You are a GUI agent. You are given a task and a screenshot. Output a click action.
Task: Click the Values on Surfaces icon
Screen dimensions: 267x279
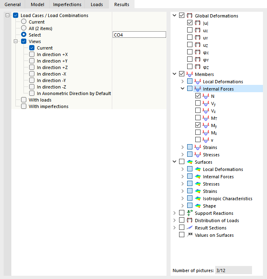click(x=190, y=235)
